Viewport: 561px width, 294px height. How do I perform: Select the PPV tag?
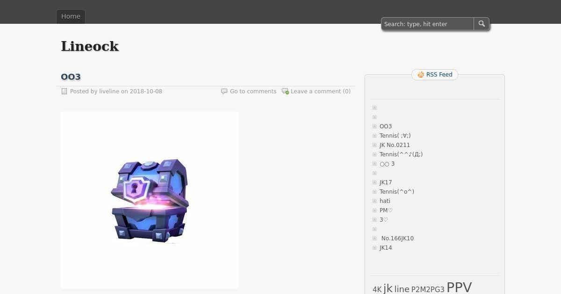tap(459, 287)
